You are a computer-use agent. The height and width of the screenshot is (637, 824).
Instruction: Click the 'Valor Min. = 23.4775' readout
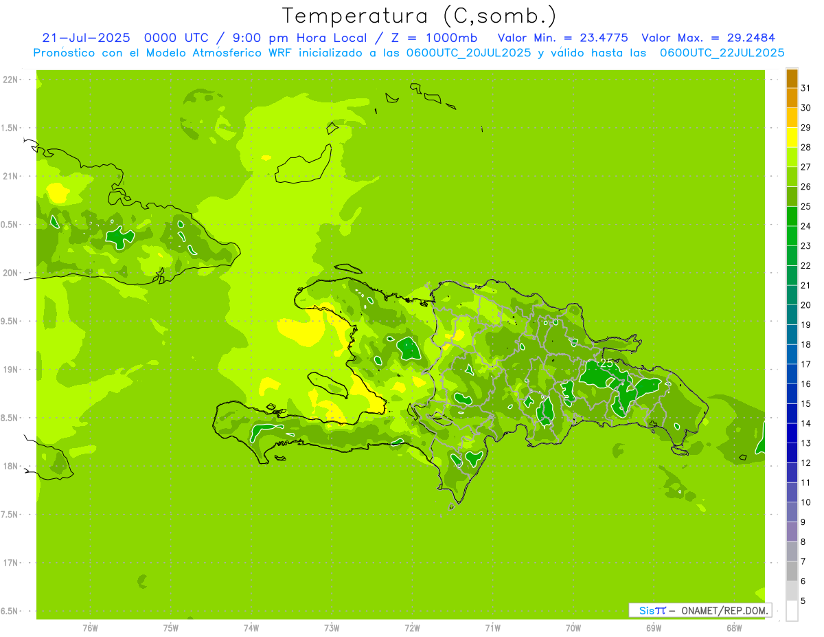[x=562, y=37]
